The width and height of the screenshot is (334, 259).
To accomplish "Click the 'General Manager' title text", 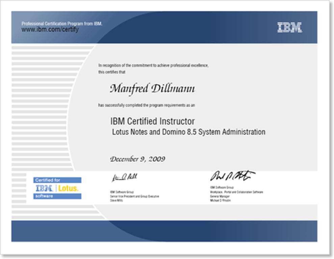I will 220,196.
